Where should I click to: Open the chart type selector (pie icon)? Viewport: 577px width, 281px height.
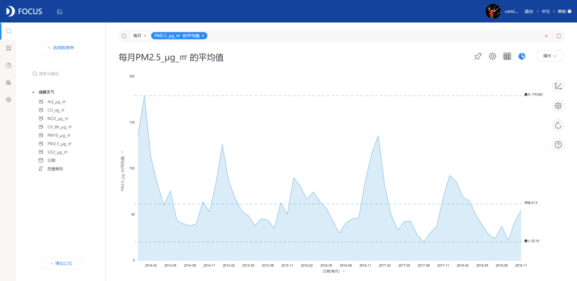[522, 56]
